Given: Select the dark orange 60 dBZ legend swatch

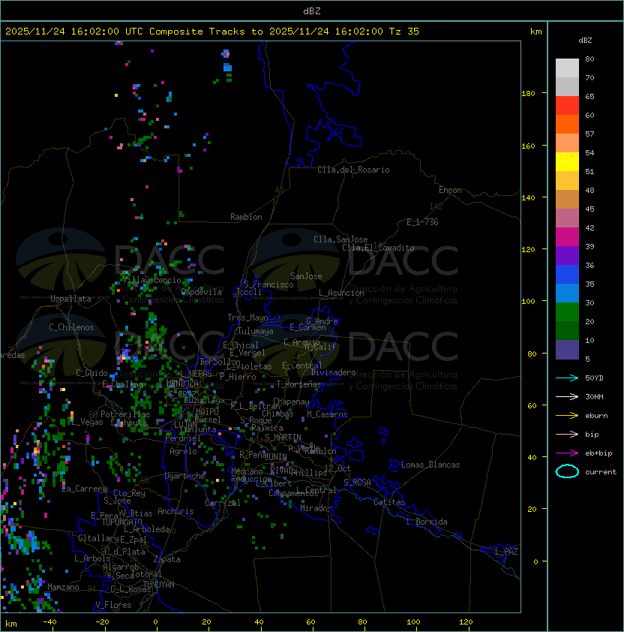Looking at the screenshot, I should coord(567,125).
